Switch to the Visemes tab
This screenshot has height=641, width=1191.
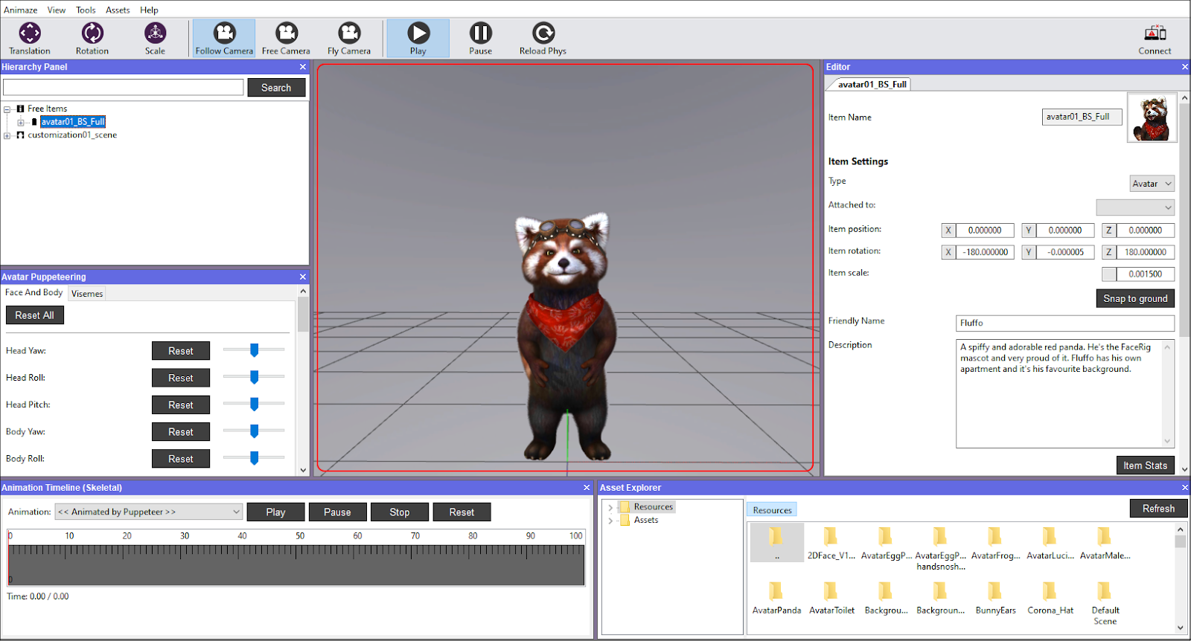(87, 294)
